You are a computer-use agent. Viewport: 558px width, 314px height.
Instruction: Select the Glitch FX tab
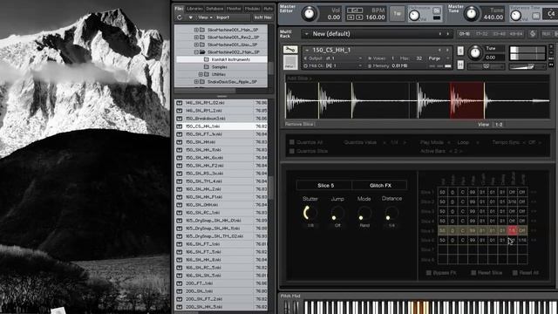pyautogui.click(x=380, y=186)
